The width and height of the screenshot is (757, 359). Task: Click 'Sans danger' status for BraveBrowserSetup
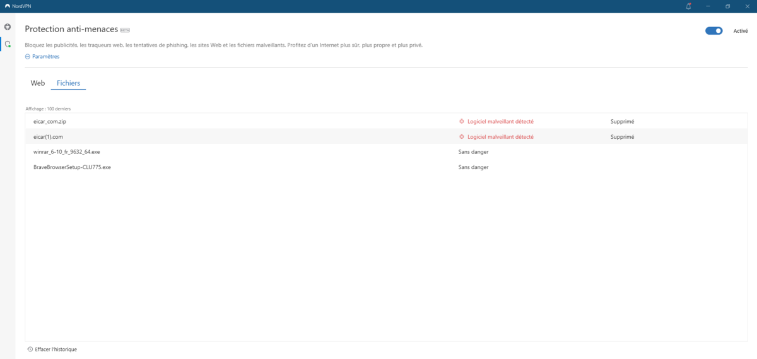click(473, 167)
